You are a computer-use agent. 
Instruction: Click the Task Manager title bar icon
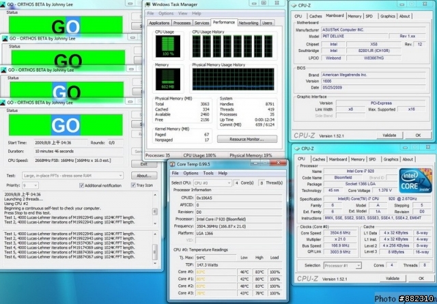click(x=147, y=5)
